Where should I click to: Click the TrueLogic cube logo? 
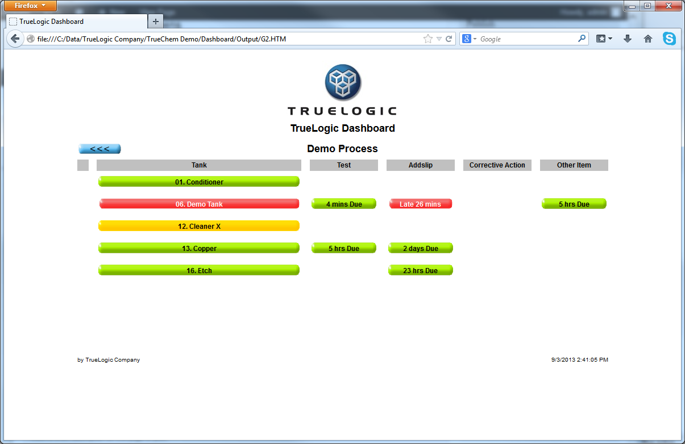pyautogui.click(x=343, y=83)
